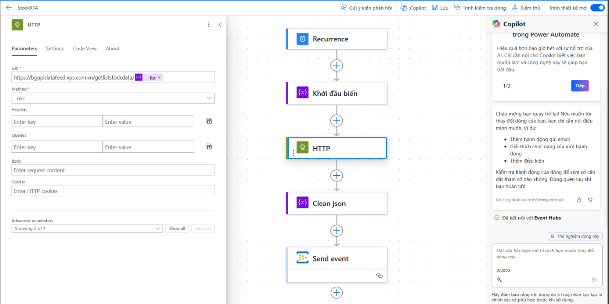Select the Send event action card
Viewport: 609px width, 304px height.
[x=337, y=264]
